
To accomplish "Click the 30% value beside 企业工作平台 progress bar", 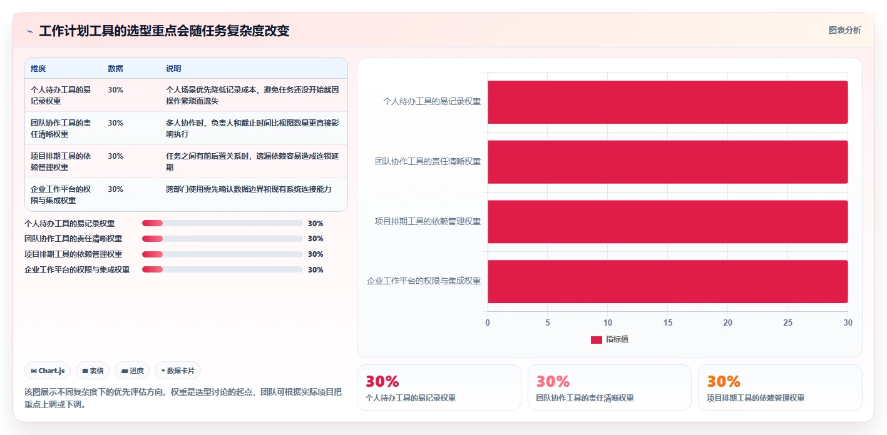I will (315, 270).
